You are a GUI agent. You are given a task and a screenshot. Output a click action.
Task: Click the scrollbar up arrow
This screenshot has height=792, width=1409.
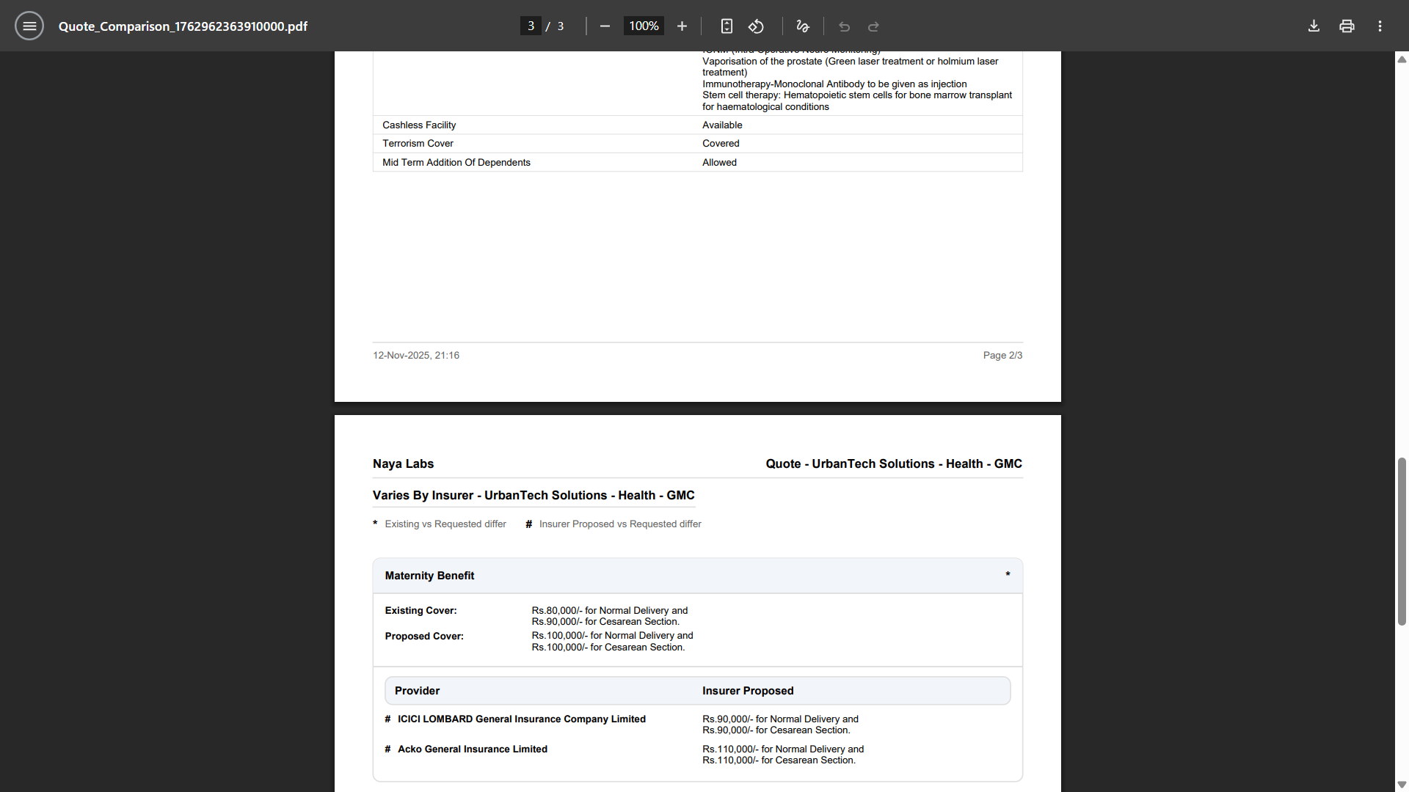1401,59
